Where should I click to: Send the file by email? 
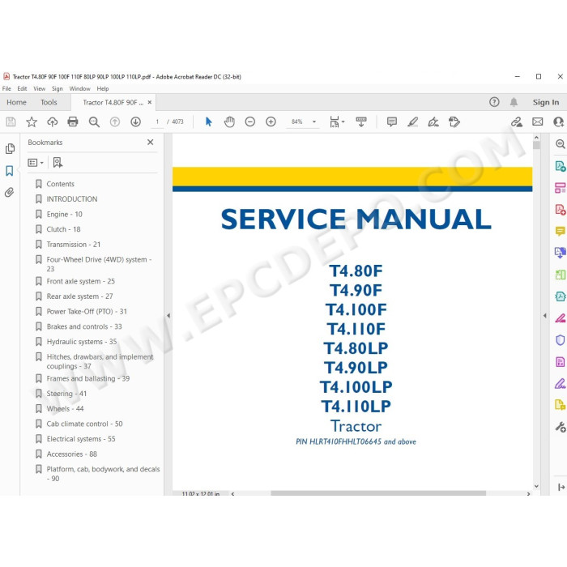(x=537, y=122)
